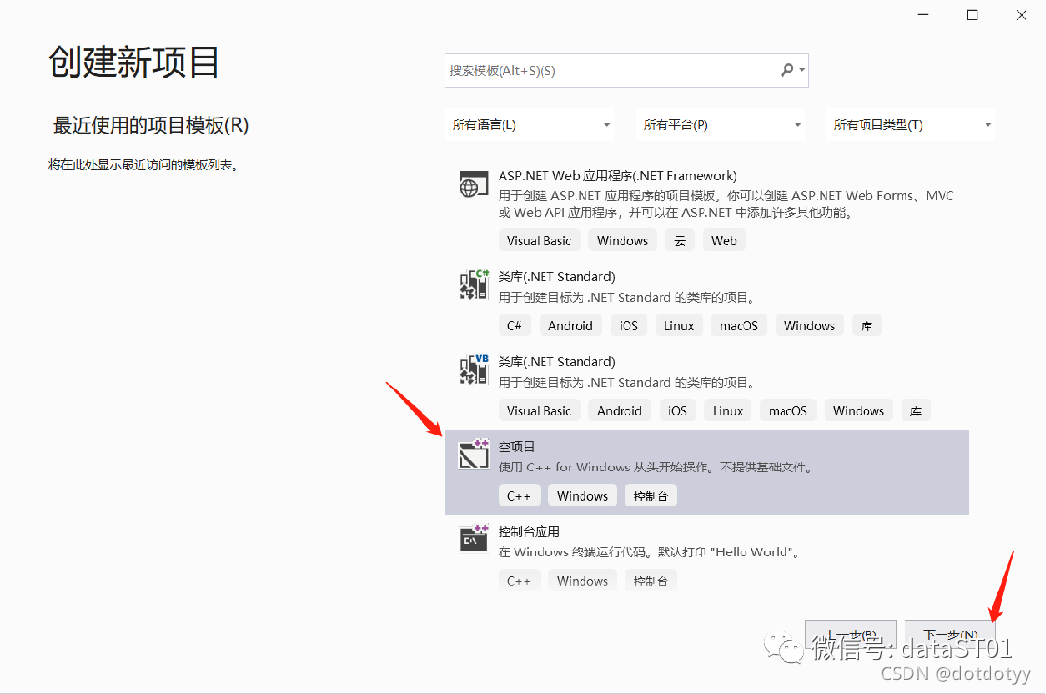Image resolution: width=1046 pixels, height=694 pixels.
Task: Select ASP.NET Web 应用程序(.NET Framework) template
Action: (x=617, y=176)
